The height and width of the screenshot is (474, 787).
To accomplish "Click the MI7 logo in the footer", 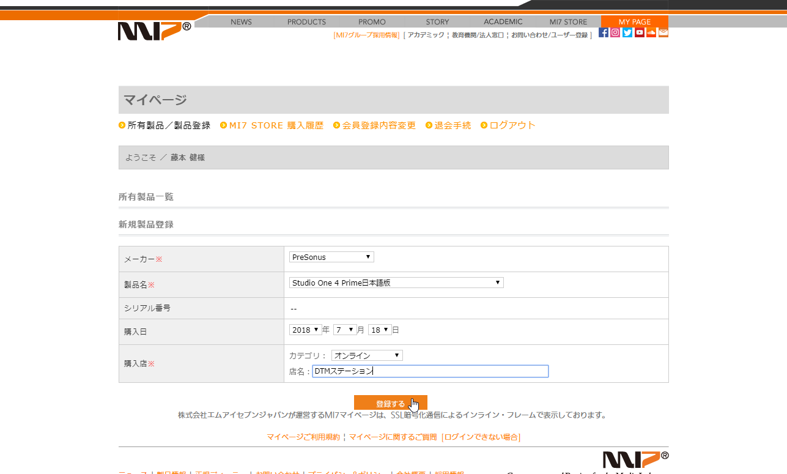I will (635, 460).
